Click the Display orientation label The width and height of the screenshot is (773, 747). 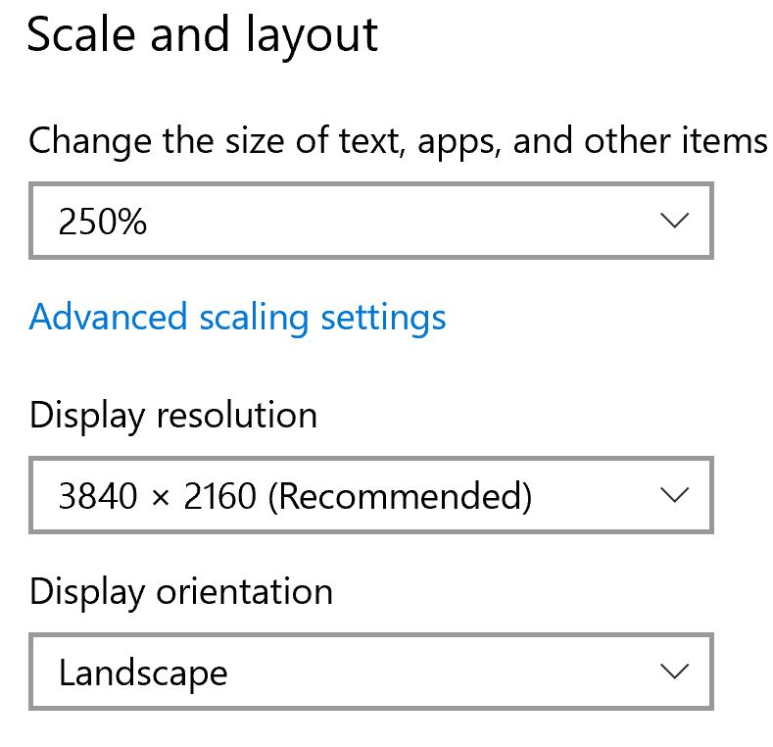pyautogui.click(x=181, y=591)
